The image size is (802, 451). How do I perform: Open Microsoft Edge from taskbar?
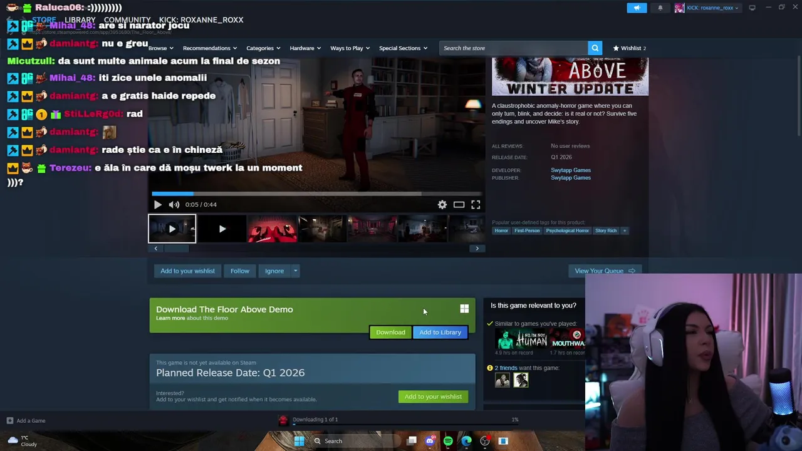[x=466, y=441]
